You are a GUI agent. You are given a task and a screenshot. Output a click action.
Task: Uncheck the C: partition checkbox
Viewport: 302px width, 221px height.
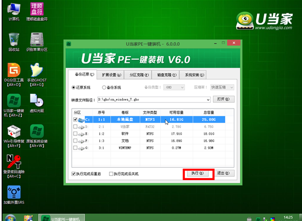click(x=75, y=120)
